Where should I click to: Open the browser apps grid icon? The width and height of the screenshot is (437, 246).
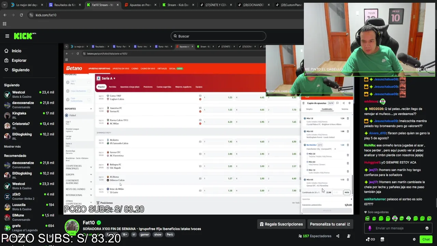(x=4, y=24)
